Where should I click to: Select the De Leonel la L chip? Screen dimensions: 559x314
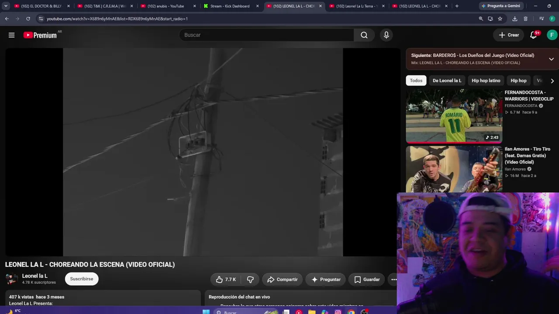pos(447,81)
